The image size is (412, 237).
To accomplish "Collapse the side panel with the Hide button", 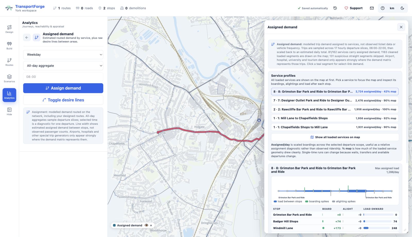I will click(x=9, y=112).
